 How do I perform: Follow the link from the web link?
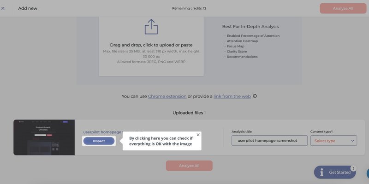click(232, 96)
